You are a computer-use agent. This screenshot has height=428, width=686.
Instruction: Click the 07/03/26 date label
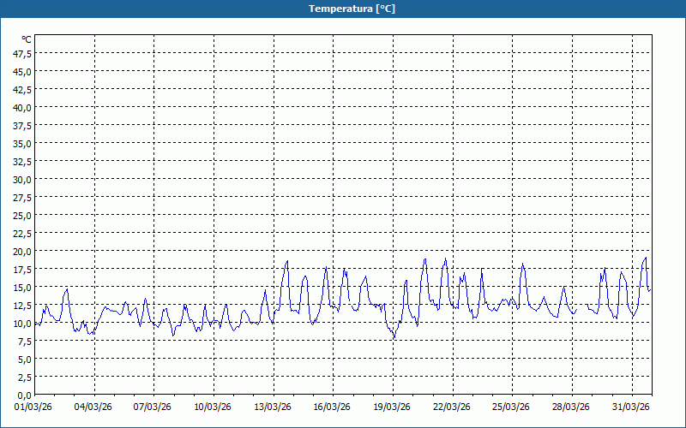(x=153, y=407)
